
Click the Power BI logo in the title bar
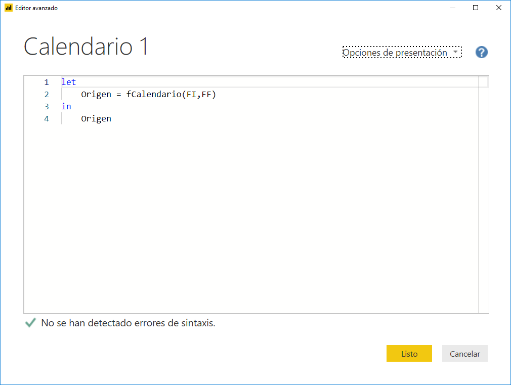pos(9,8)
